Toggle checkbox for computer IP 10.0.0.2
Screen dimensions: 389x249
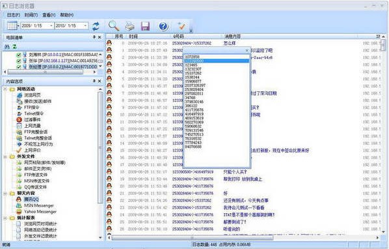pyautogui.click(x=19, y=67)
